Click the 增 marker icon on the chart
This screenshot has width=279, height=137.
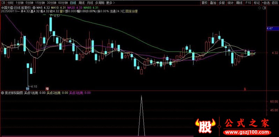click(x=47, y=89)
